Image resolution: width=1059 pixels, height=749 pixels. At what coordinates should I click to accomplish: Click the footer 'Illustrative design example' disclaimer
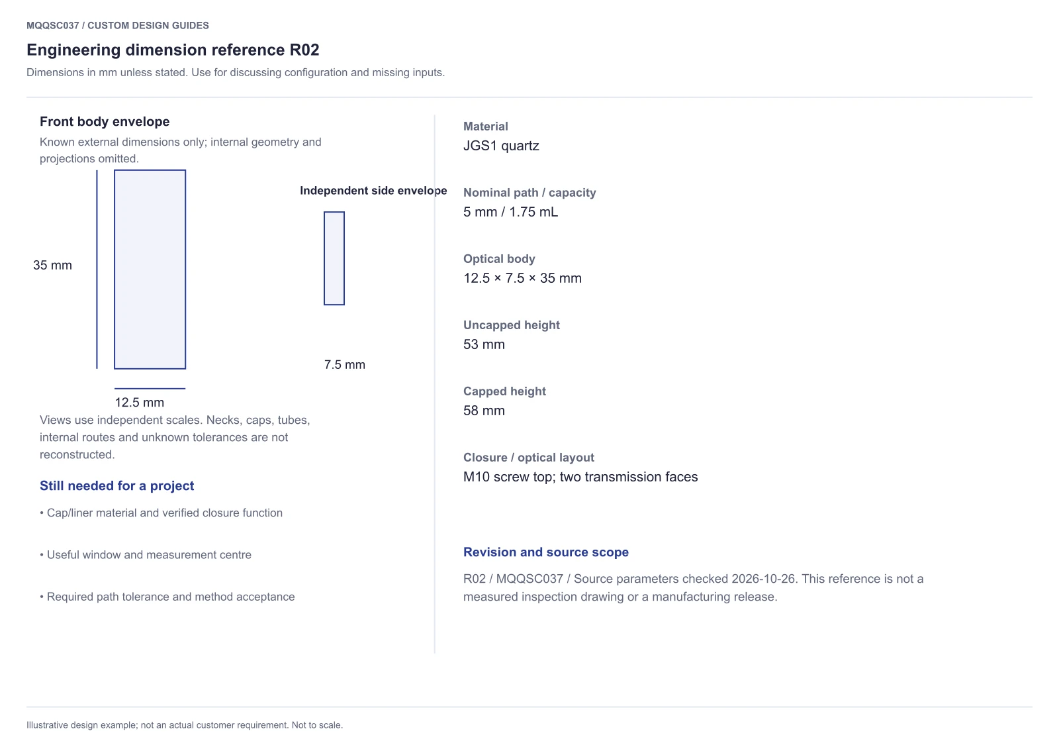tap(185, 725)
